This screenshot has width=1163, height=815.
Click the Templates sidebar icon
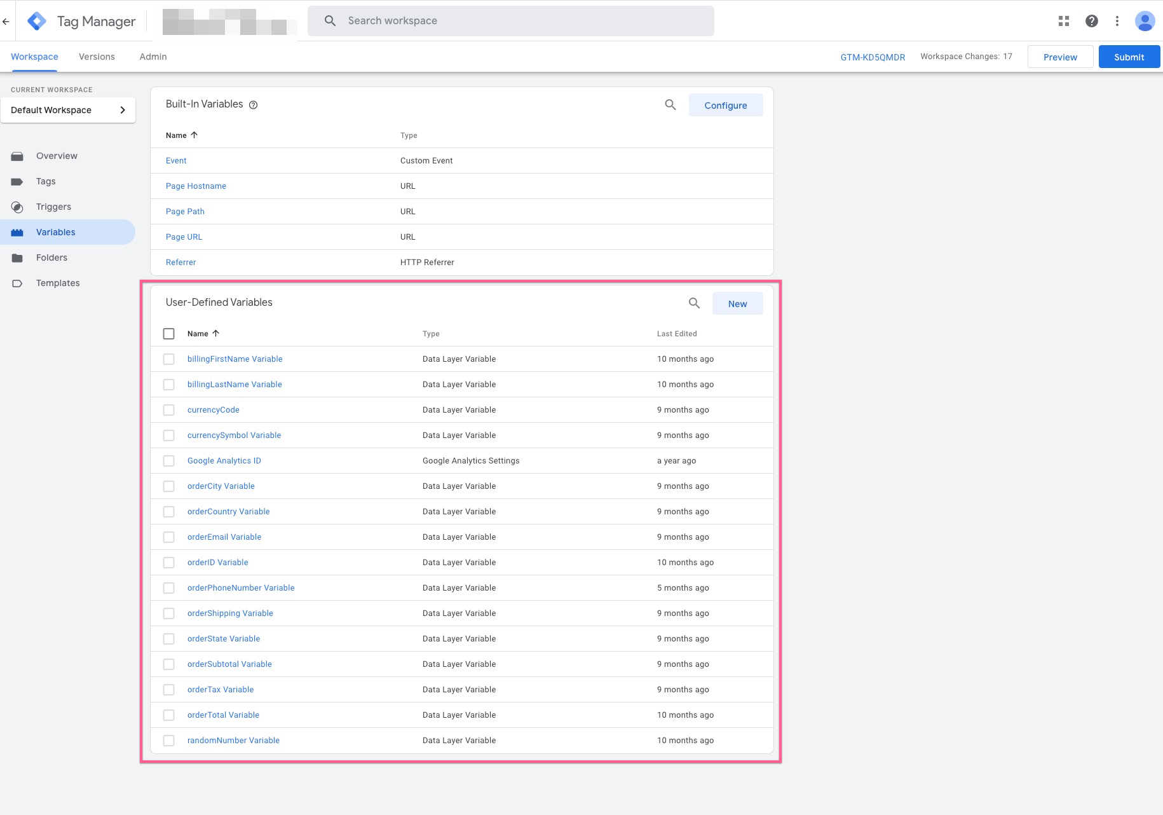click(x=17, y=284)
